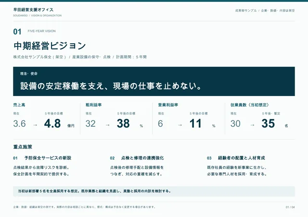Screen dimensions: 308x217
Task: Select the line 'つなぎ、対応の重複を減らす。'
Action: pyautogui.click(x=136, y=174)
